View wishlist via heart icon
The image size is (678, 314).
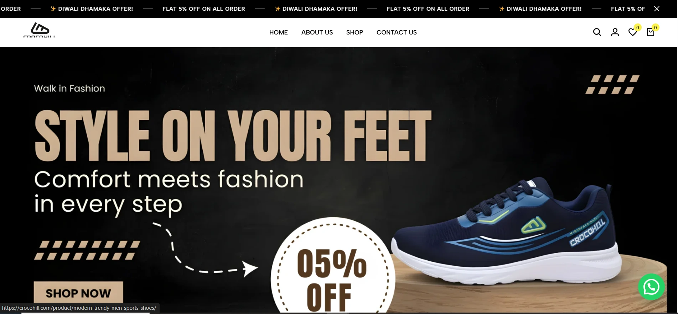point(633,32)
